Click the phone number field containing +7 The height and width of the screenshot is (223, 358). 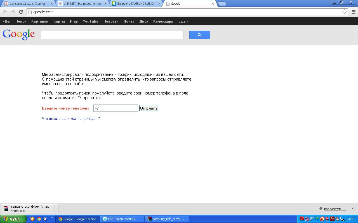[116, 108]
